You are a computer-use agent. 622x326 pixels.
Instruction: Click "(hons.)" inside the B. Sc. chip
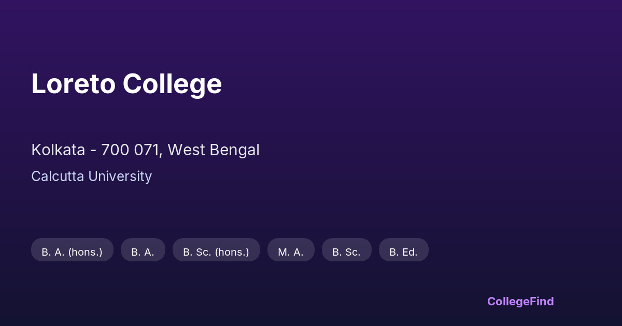[232, 252]
